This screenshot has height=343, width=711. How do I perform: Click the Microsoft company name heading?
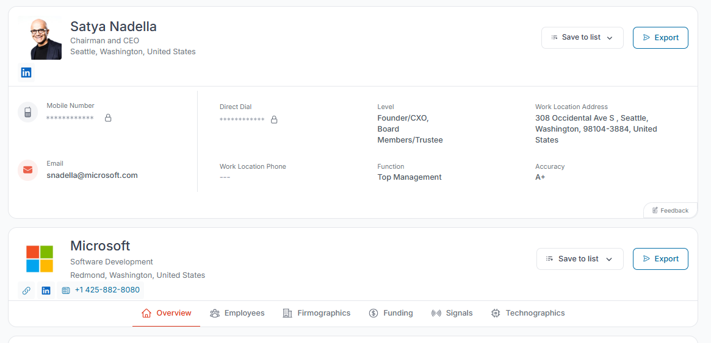[x=100, y=246]
